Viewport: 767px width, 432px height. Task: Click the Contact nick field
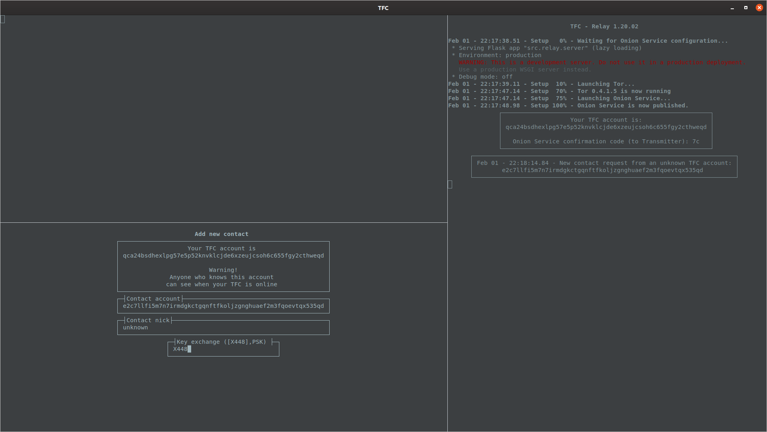[223, 327]
